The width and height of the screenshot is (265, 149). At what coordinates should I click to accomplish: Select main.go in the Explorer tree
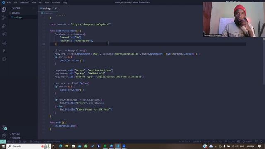pyautogui.click(x=18, y=17)
